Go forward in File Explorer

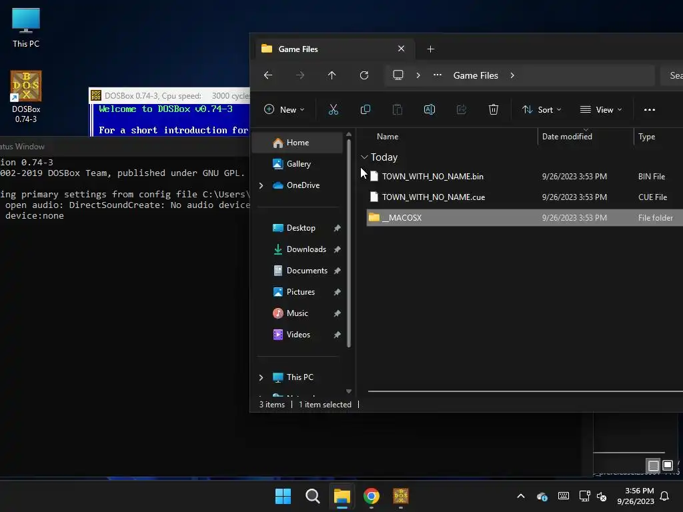(x=300, y=75)
